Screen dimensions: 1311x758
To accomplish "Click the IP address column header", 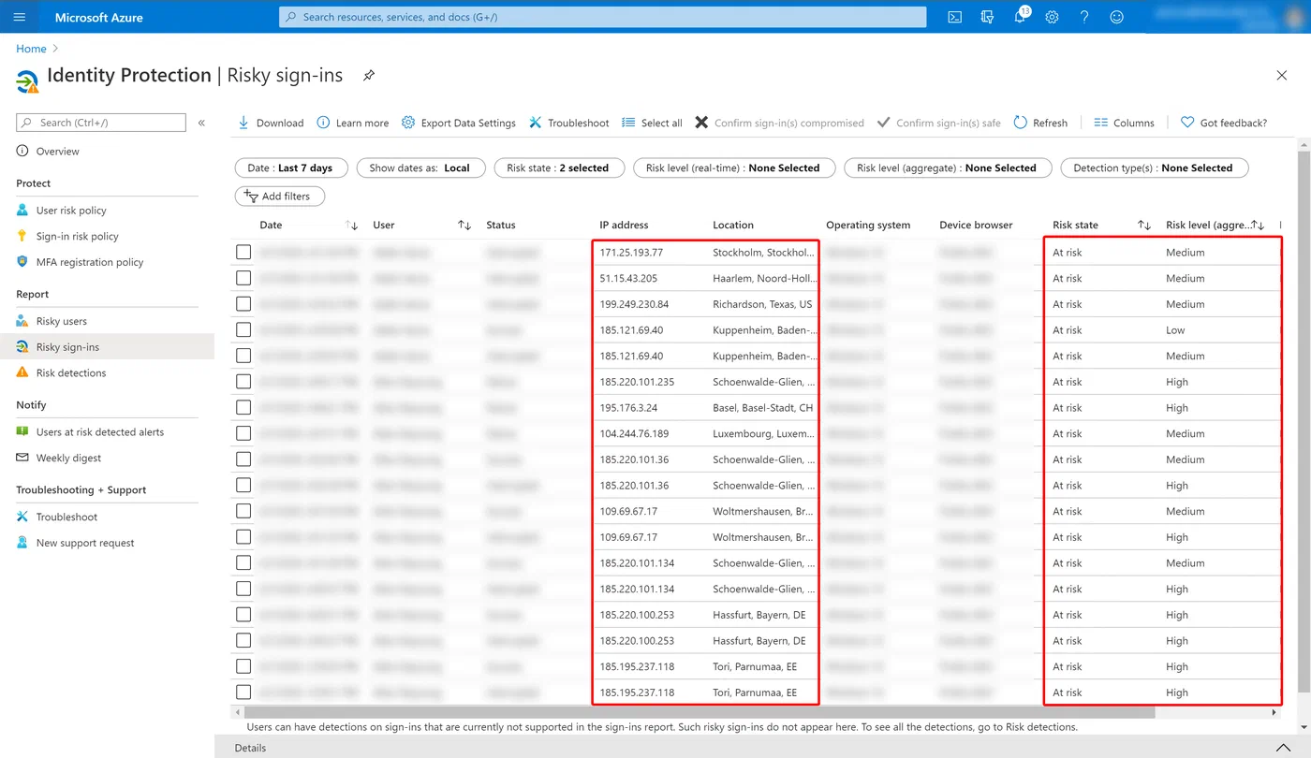I will 624,226.
